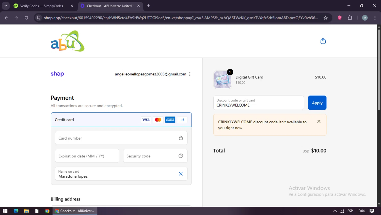The image size is (381, 215).
Task: Open the notifications action center
Action: (372, 211)
